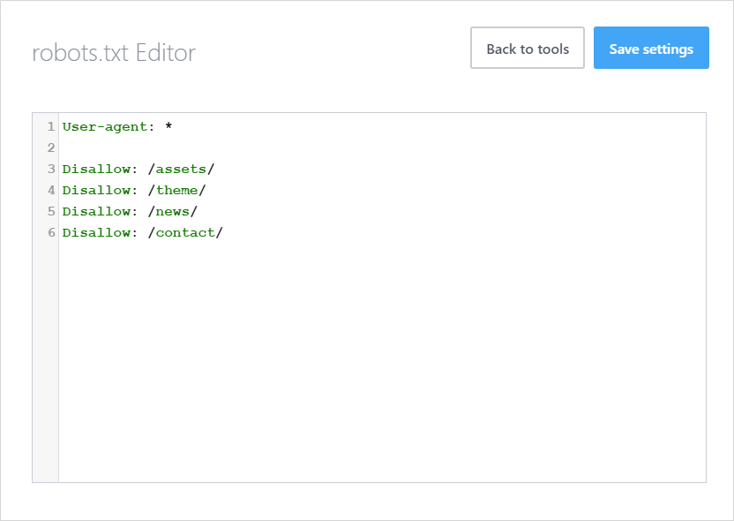The image size is (734, 521).
Task: Select the Disallow /assets/ line
Action: pyautogui.click(x=141, y=169)
